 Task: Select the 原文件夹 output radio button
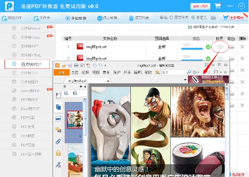click(171, 18)
